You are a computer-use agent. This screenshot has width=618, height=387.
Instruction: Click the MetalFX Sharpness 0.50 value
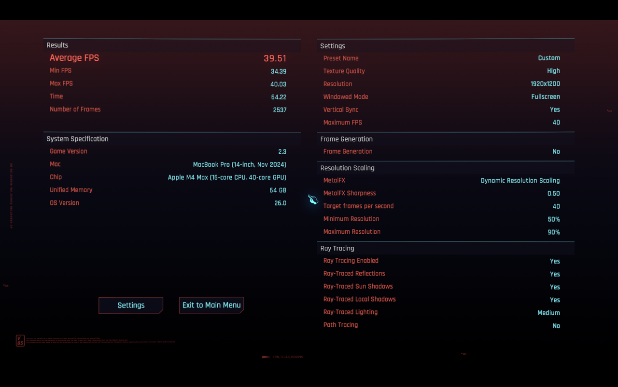coord(553,193)
